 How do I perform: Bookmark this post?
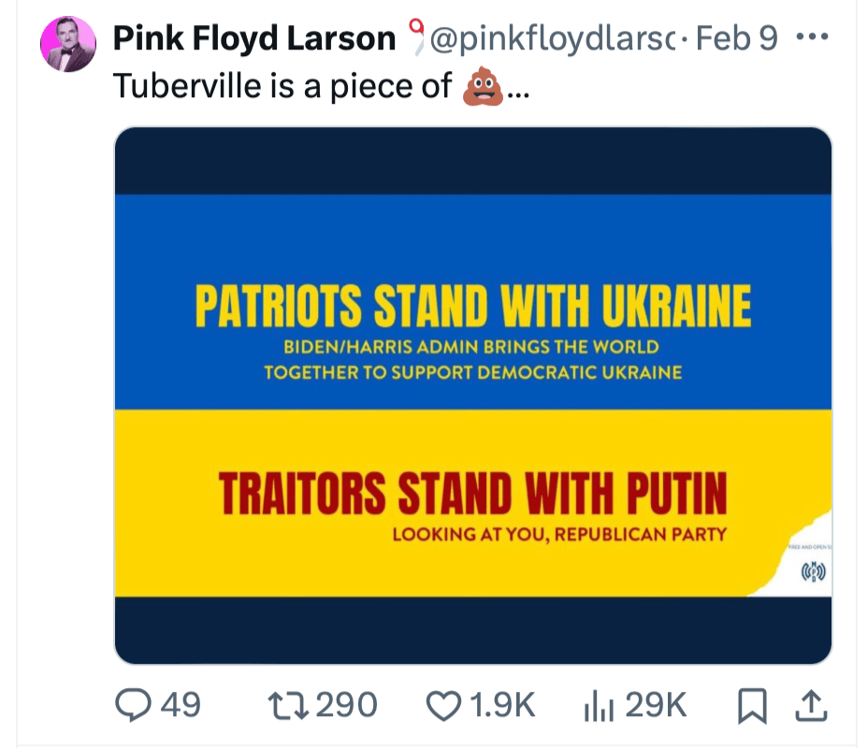(x=750, y=705)
